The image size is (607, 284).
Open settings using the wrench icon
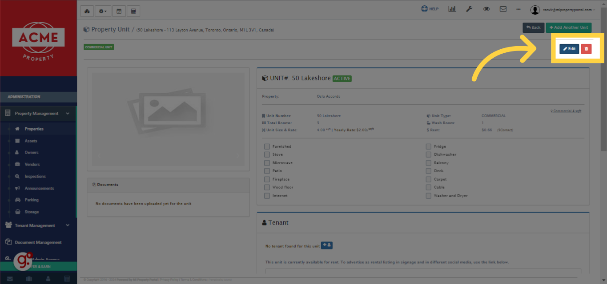469,8
